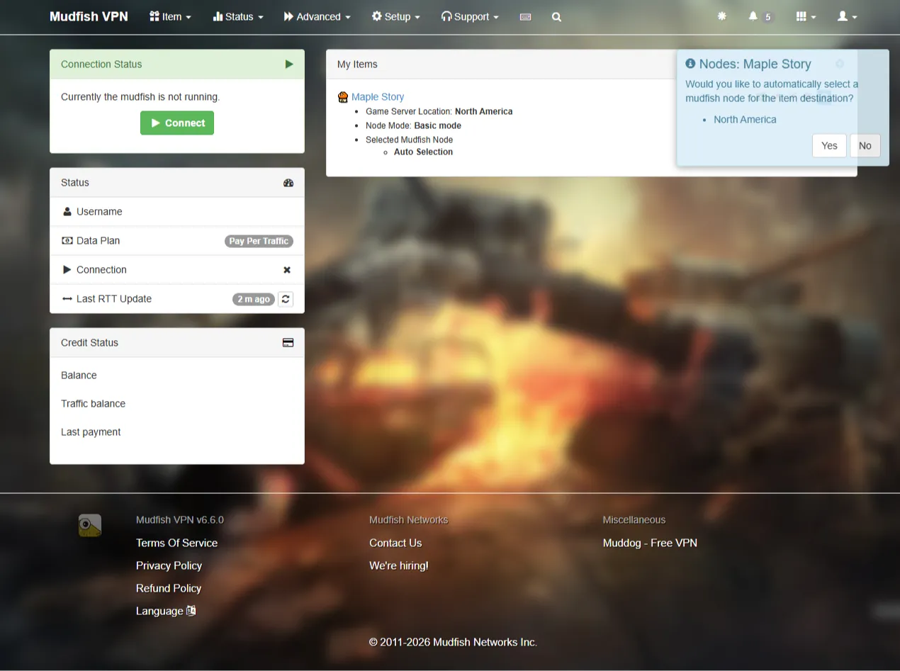The width and height of the screenshot is (900, 671).
Task: Open notifications via the bell icon
Action: pos(753,16)
